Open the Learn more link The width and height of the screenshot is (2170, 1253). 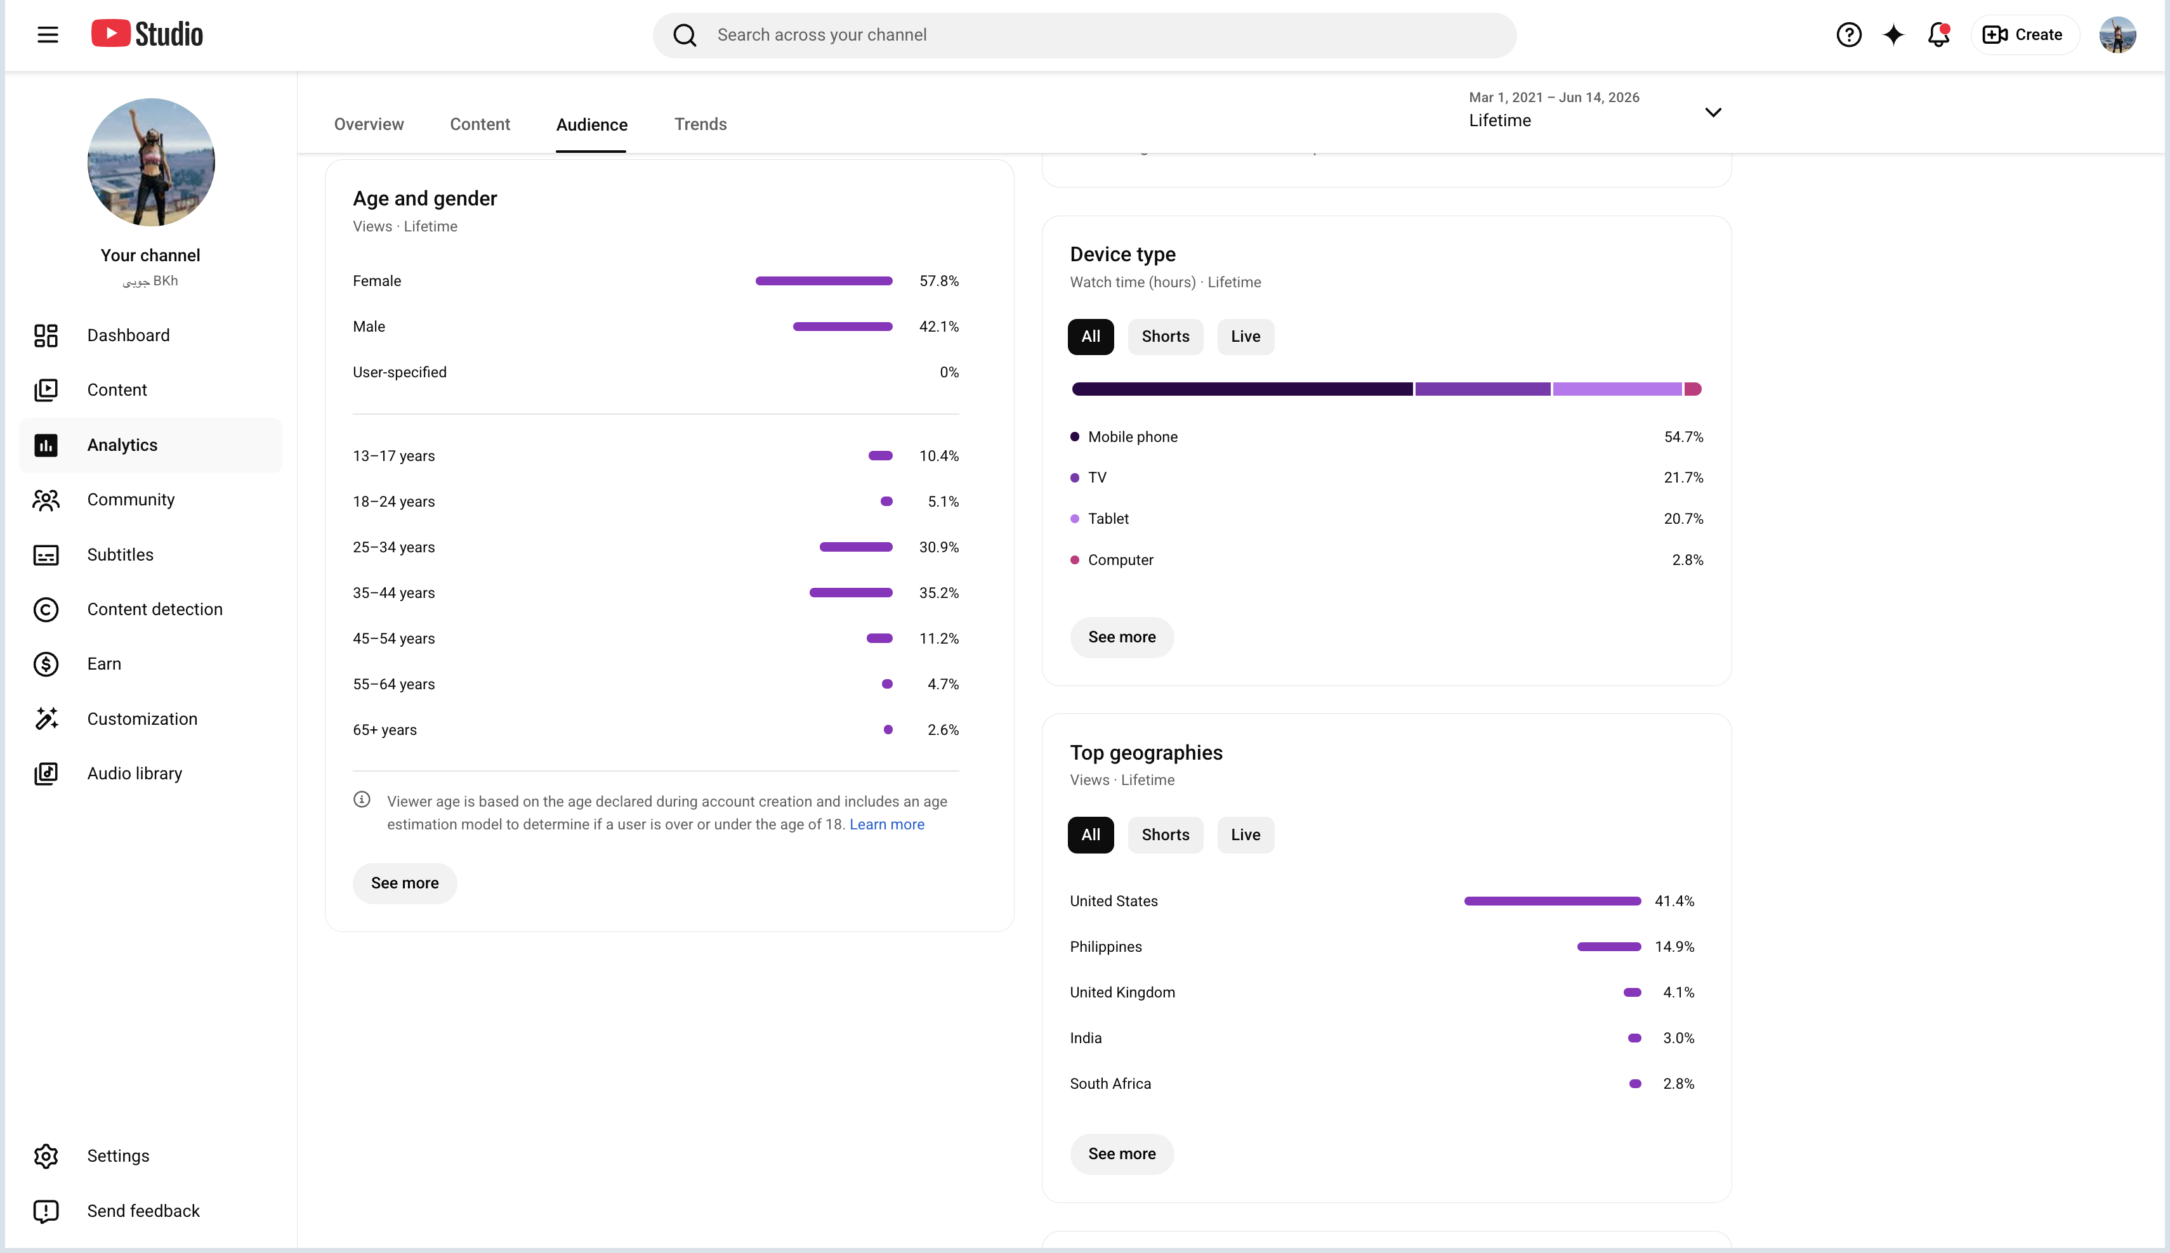(x=887, y=824)
